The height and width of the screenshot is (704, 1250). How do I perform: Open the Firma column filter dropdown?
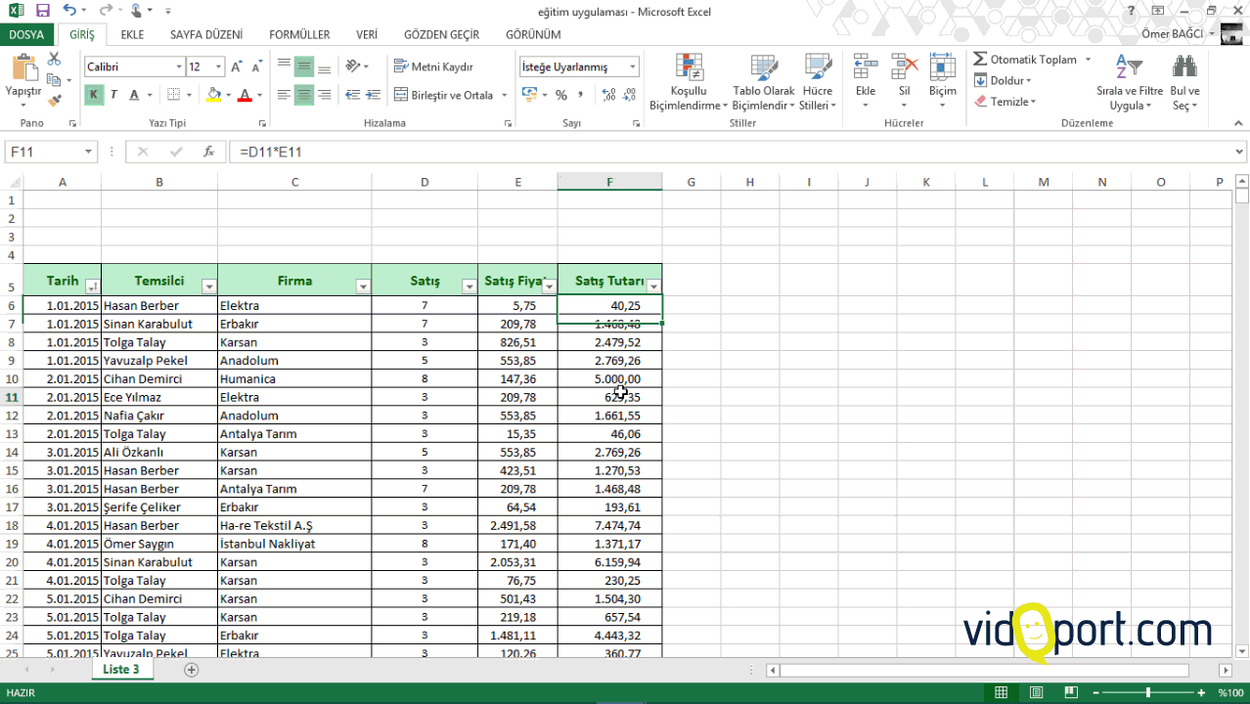tap(363, 286)
